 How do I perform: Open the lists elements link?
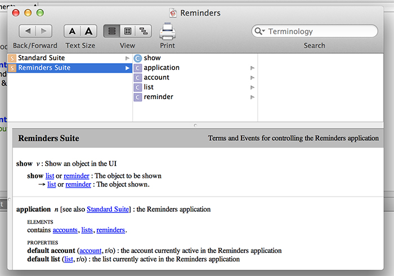coord(87,230)
